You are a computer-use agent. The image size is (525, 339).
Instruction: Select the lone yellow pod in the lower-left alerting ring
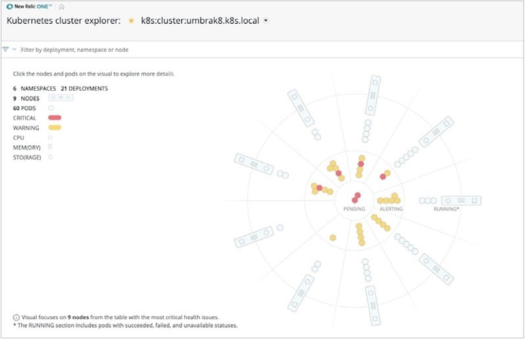point(333,238)
